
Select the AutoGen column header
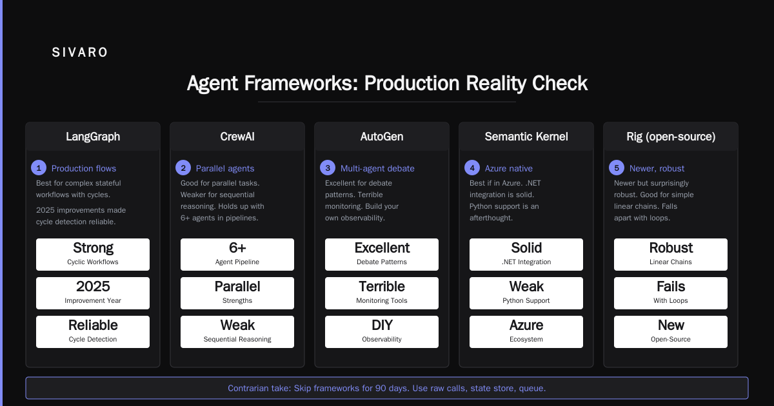pyautogui.click(x=382, y=137)
